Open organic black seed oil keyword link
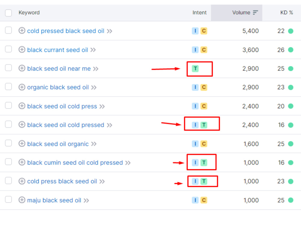 click(x=58, y=87)
